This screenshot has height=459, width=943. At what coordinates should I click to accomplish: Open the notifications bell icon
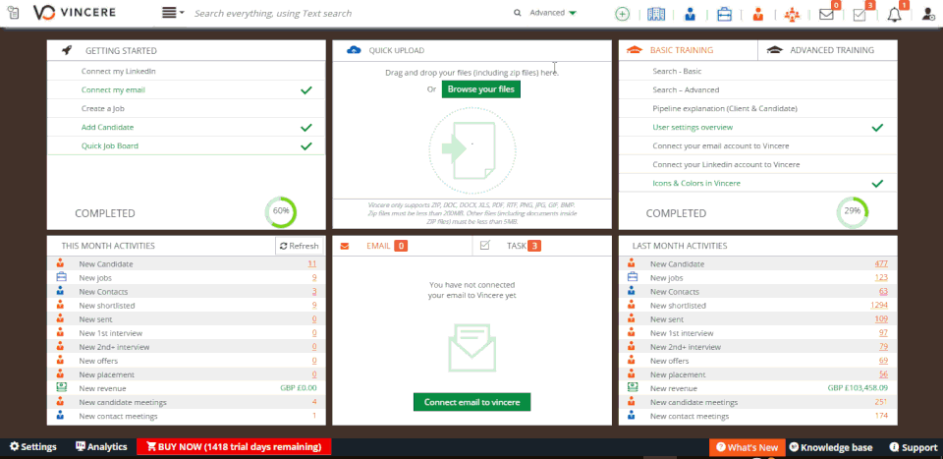click(894, 15)
